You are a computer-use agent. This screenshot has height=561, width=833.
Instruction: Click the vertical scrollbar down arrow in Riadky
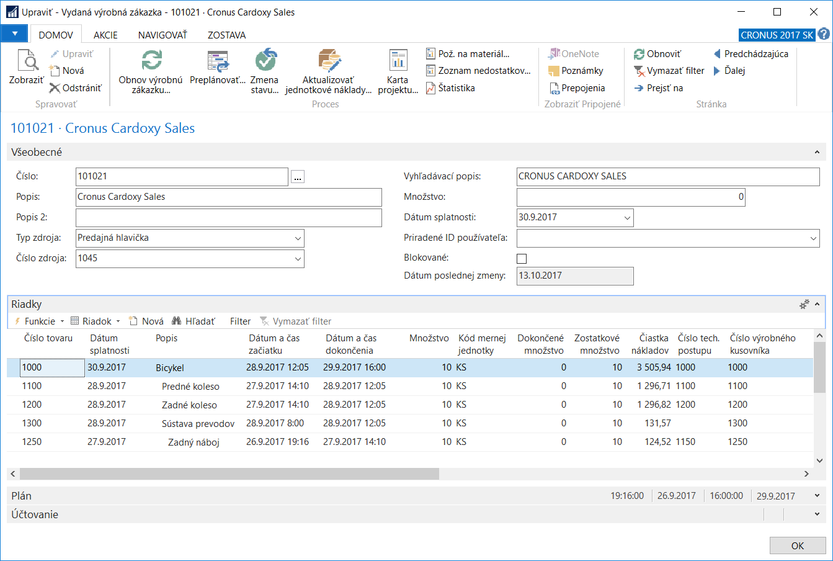(819, 460)
